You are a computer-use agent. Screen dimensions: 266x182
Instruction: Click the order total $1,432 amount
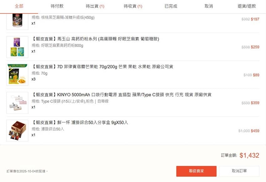tap(249, 155)
